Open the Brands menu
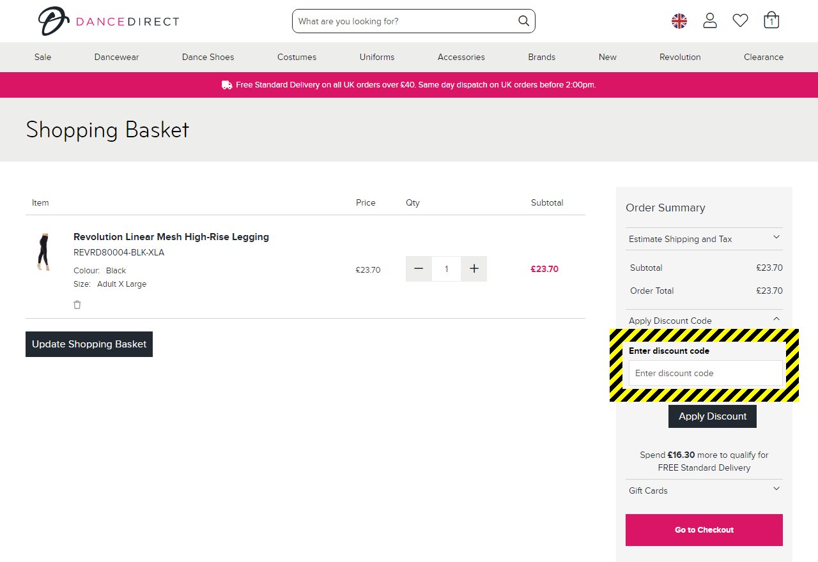 click(x=541, y=57)
